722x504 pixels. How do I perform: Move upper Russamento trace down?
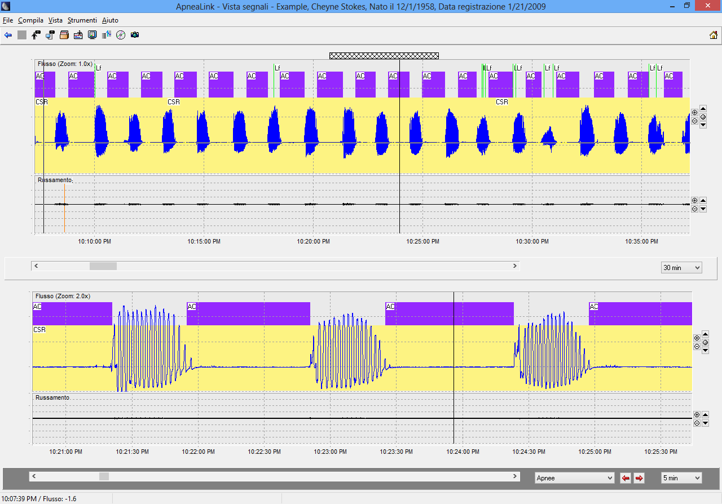tap(703, 209)
